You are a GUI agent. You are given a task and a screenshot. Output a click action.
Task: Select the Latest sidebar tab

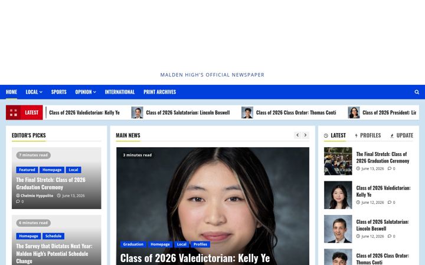(335, 135)
